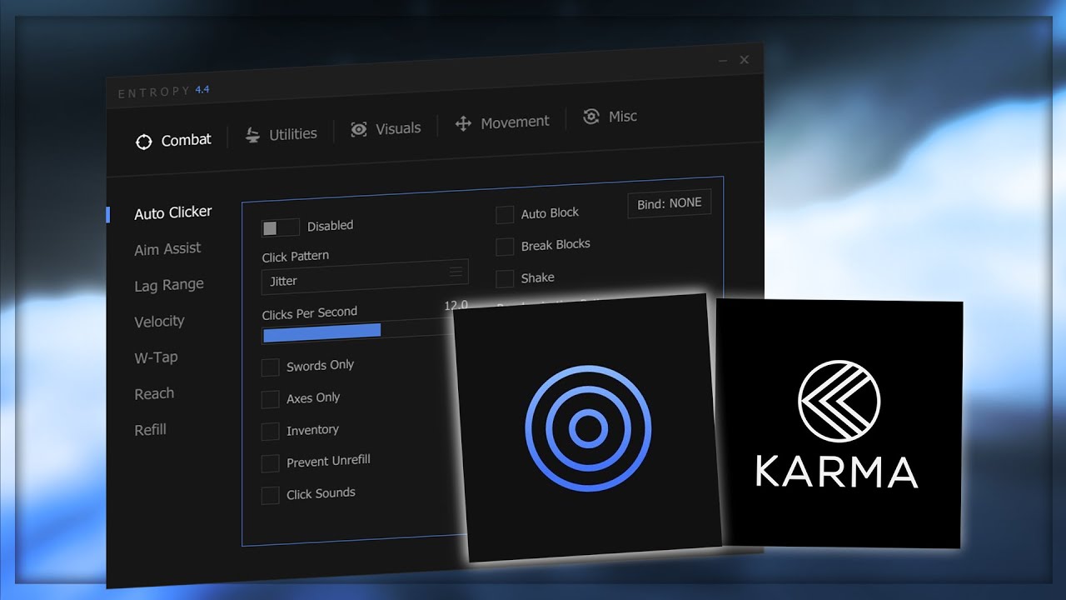Check the Break Blocks option
This screenshot has height=600, width=1066.
[505, 247]
